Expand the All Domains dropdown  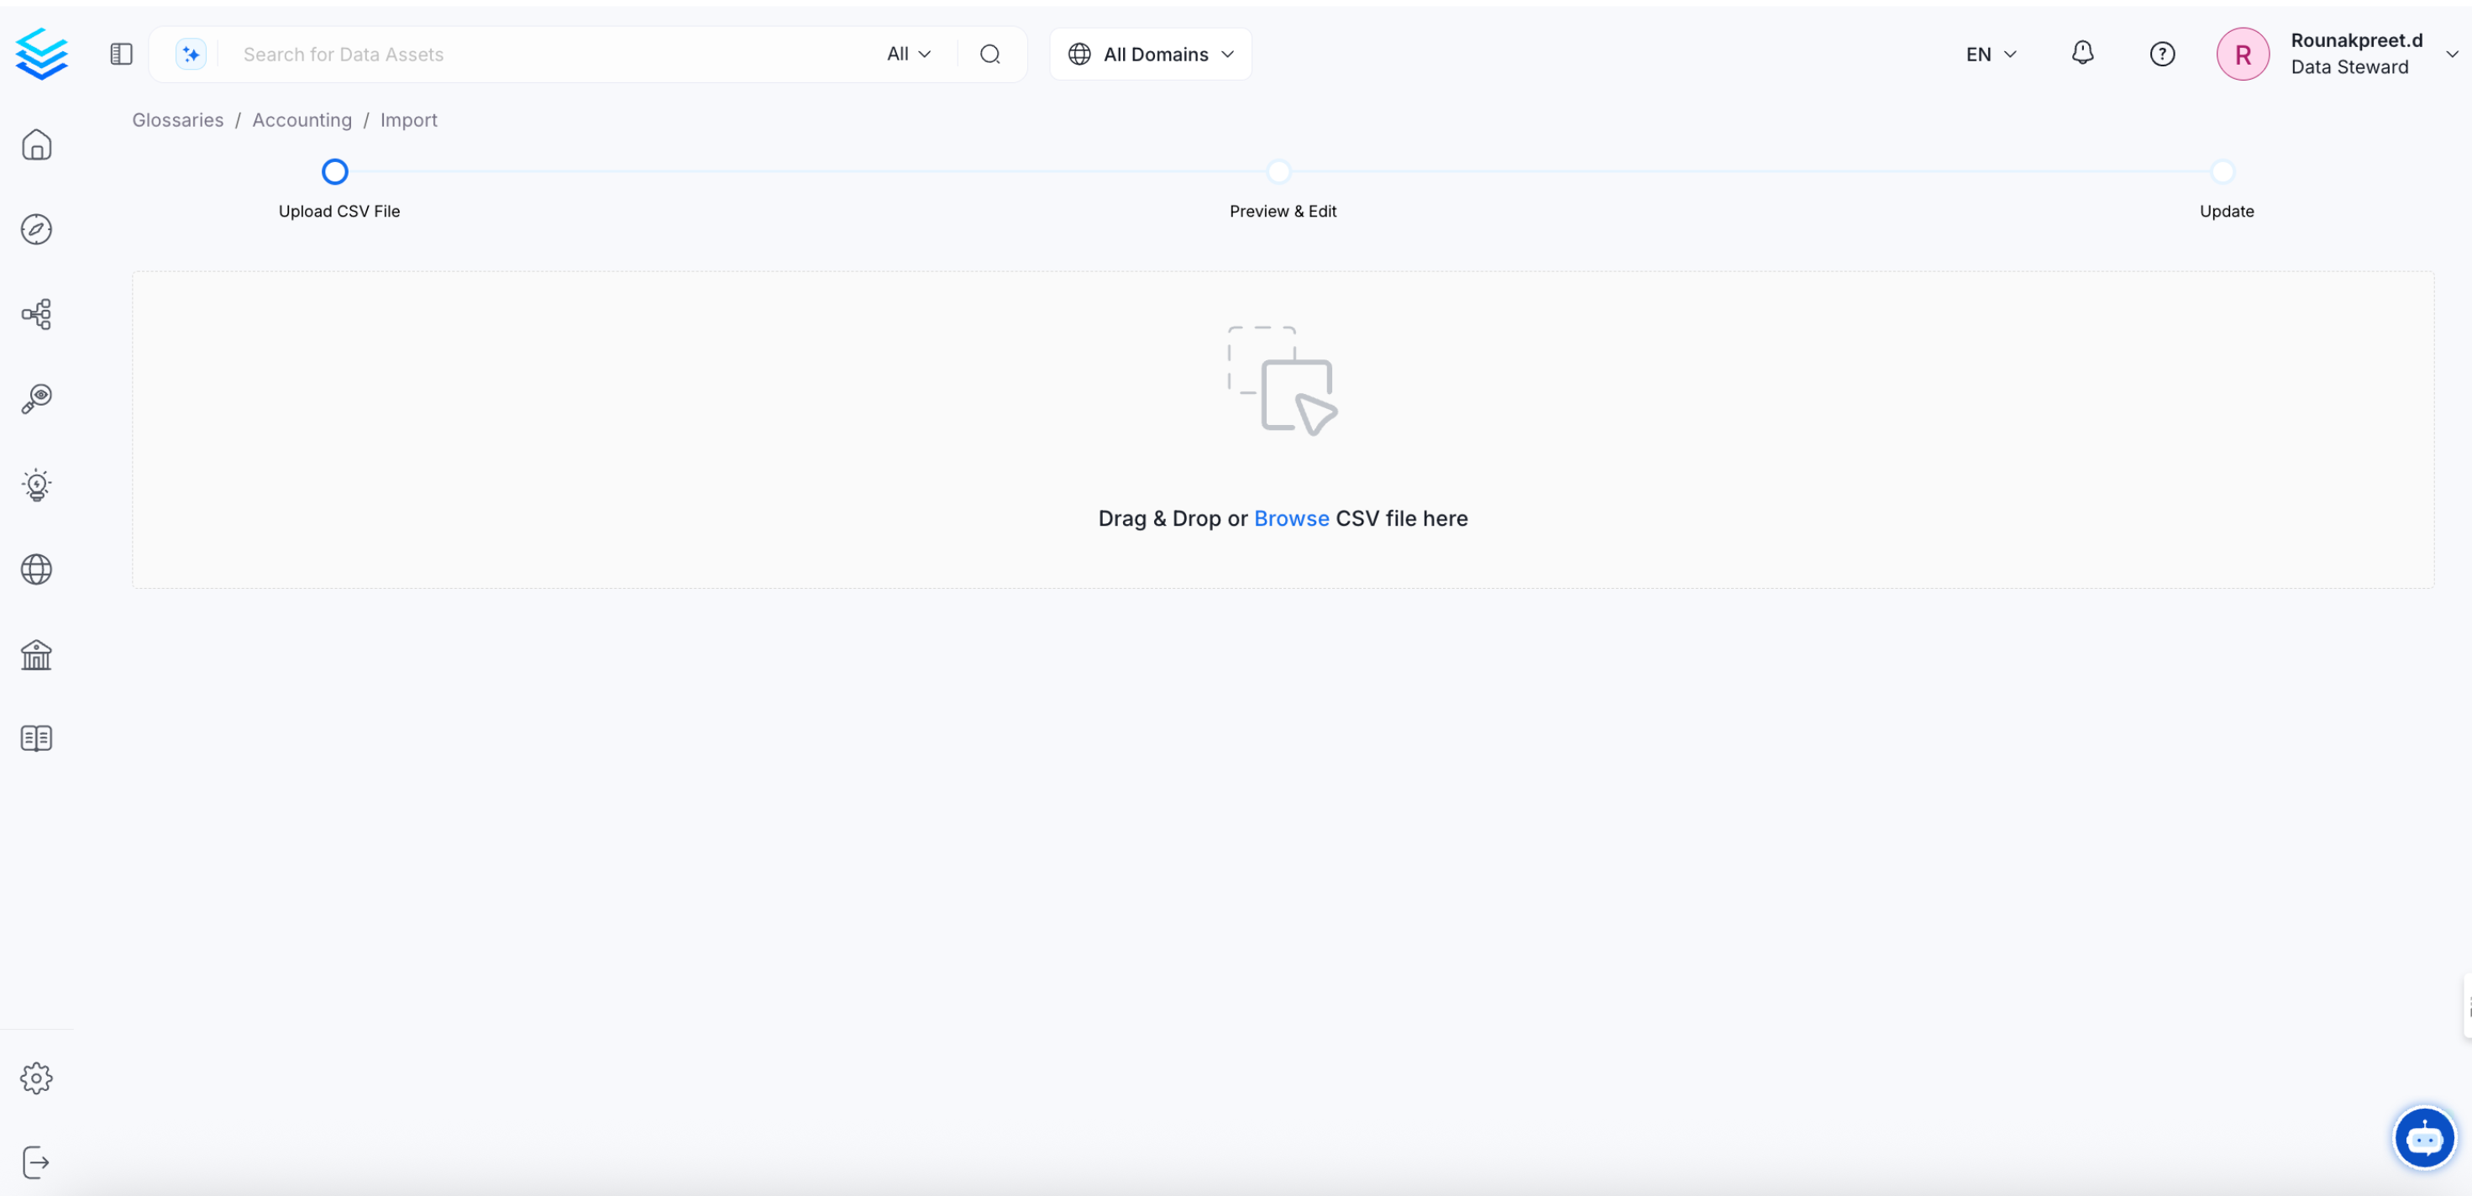click(1151, 55)
